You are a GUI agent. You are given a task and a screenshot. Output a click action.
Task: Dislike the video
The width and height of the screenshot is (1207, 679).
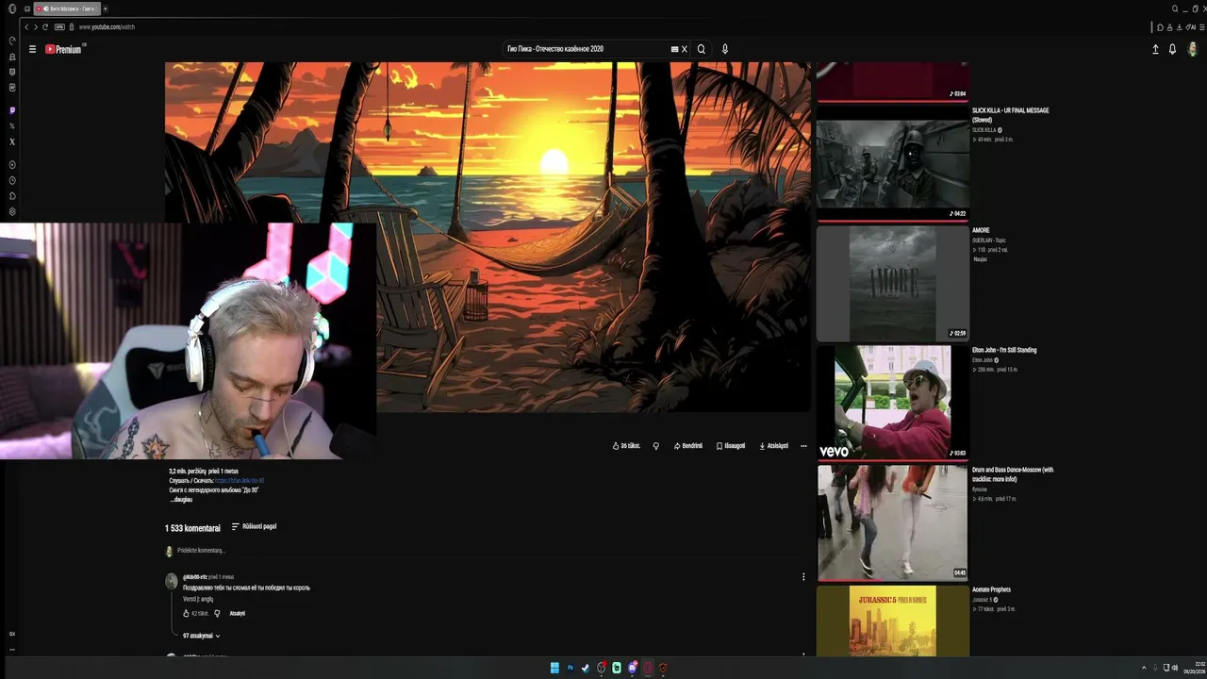click(x=656, y=446)
